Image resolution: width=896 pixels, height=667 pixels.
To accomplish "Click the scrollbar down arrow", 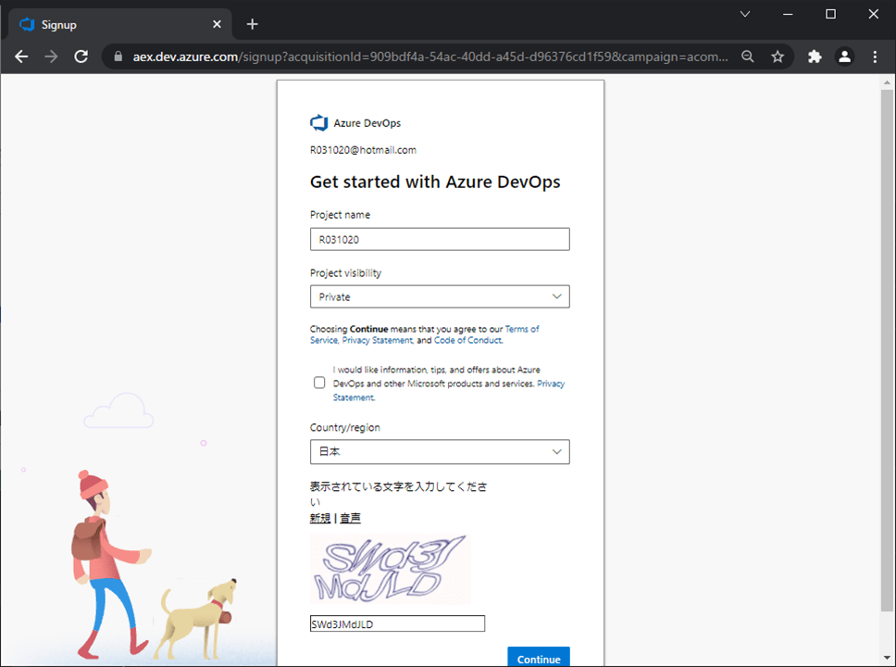I will click(887, 658).
